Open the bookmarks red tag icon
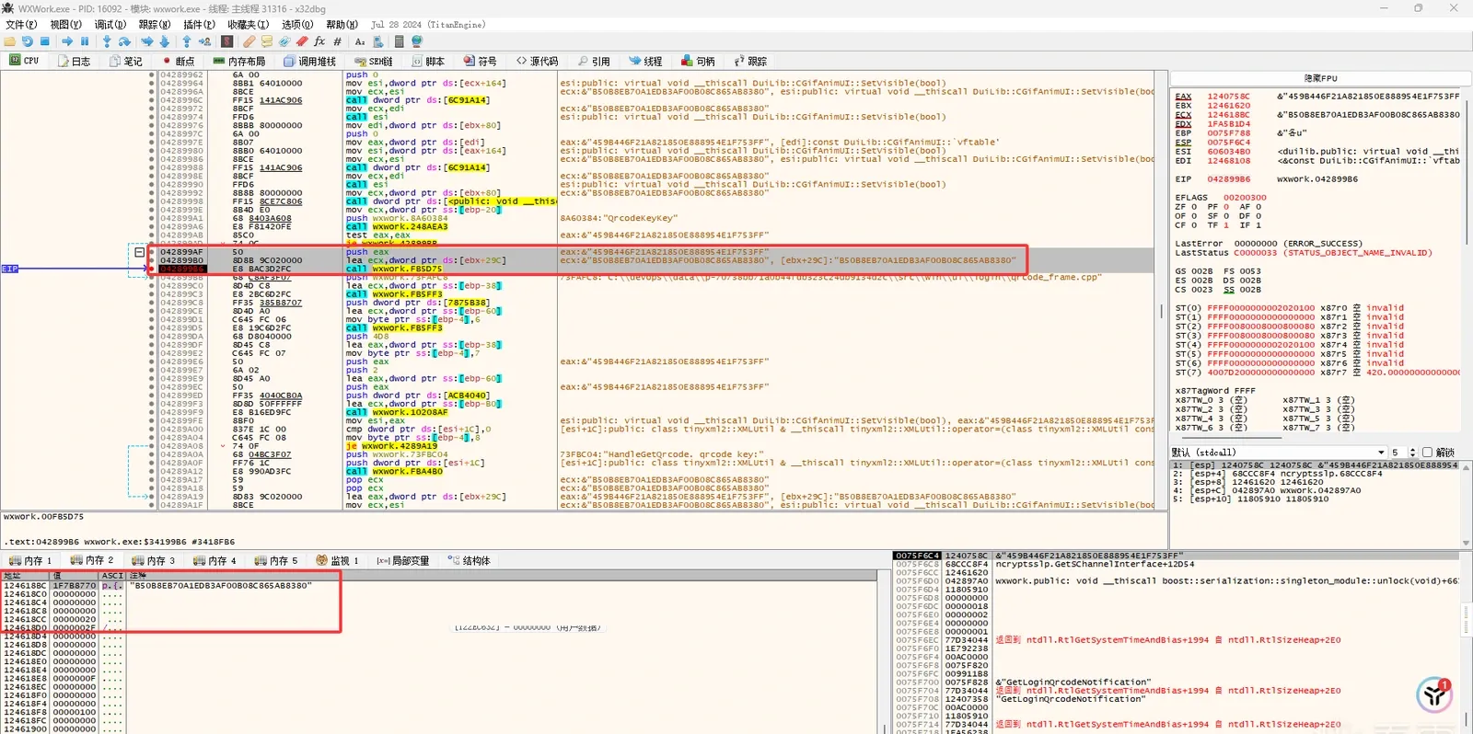Viewport: 1473px width, 734px height. tap(302, 41)
